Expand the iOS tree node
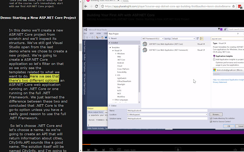 tap(116, 75)
